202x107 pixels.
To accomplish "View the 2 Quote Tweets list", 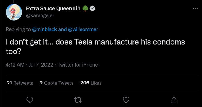I will coord(57,83).
